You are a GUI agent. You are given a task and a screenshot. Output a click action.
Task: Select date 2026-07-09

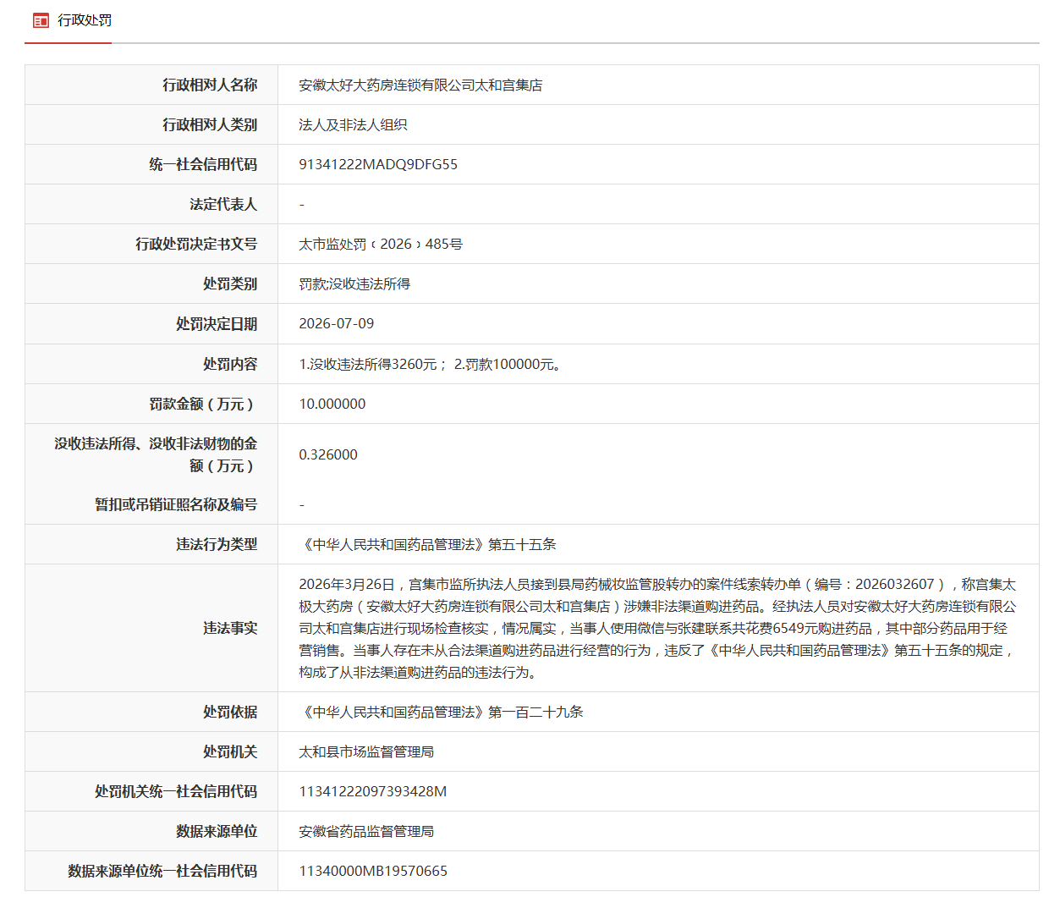coord(337,323)
